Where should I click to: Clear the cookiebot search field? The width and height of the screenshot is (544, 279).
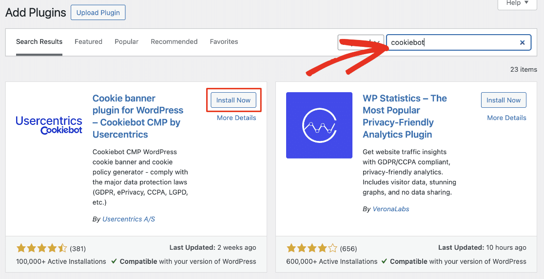522,43
